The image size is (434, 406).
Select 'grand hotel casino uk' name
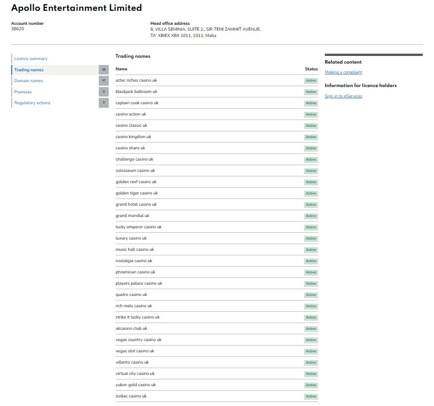pos(136,204)
